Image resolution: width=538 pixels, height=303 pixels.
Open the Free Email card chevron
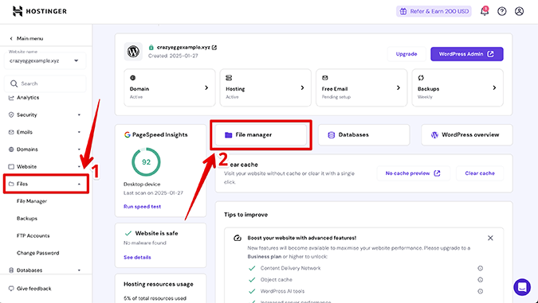(399, 88)
